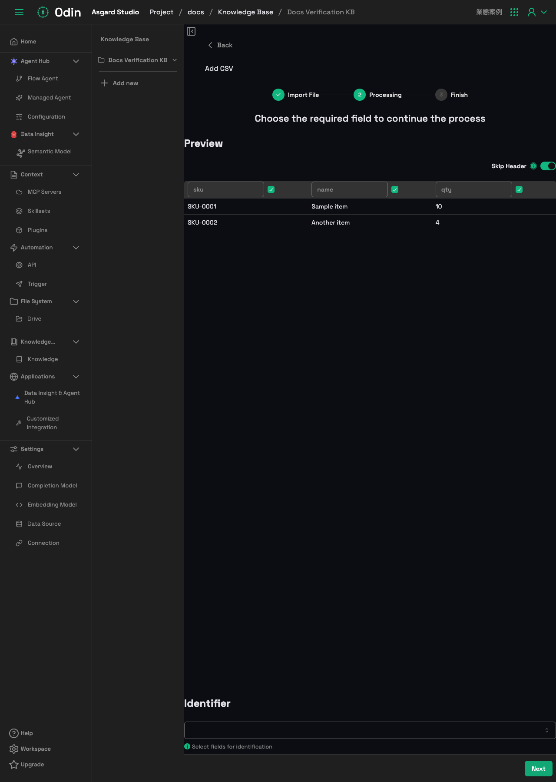556x782 pixels.
Task: Click the apps grid icon
Action: point(514,12)
